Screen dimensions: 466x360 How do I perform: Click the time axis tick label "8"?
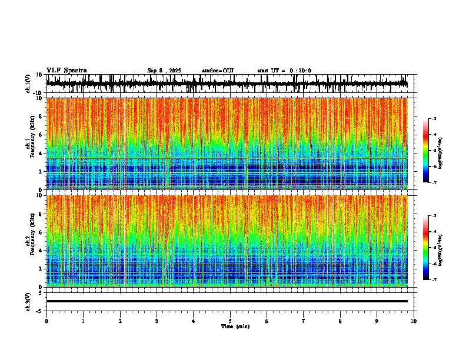340,321
